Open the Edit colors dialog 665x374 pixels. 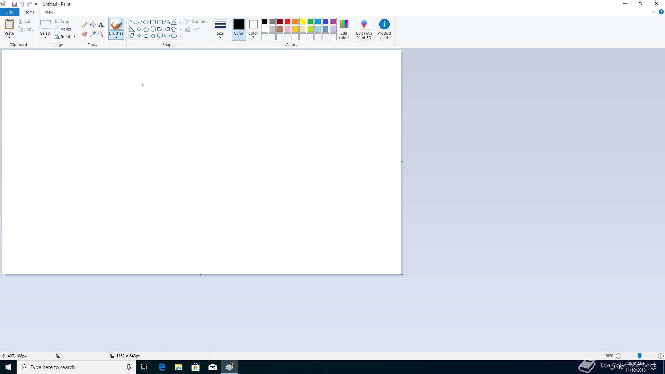(344, 29)
